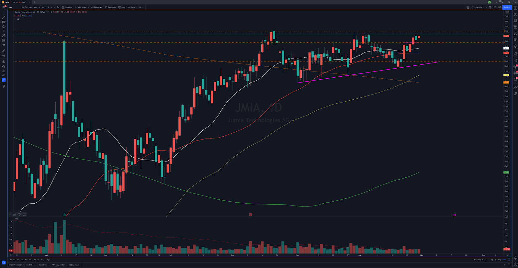
Task: Expand the volume pane legend
Action: [16, 219]
